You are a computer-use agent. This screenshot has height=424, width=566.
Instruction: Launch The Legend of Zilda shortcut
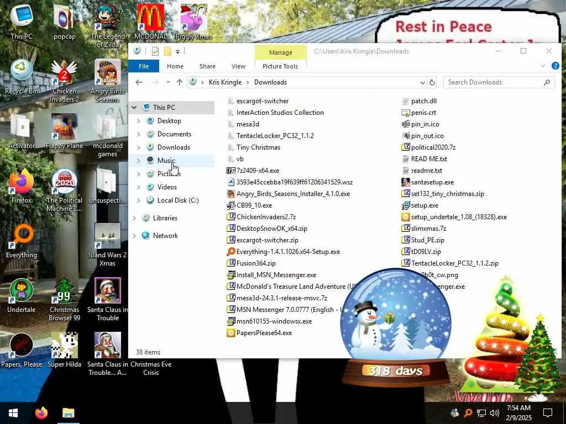pos(108,26)
